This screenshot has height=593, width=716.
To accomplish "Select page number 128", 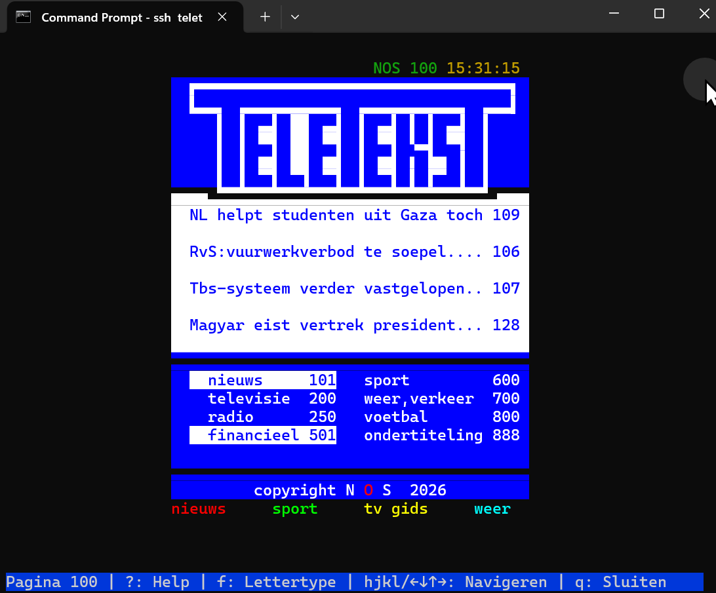I will click(x=506, y=325).
